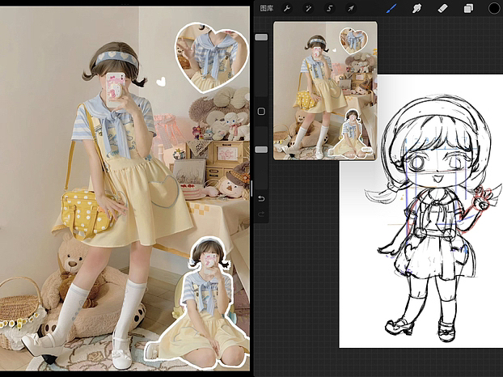Viewport: 503px width, 377px height.
Task: Open the Layers panel
Action: pos(468,8)
